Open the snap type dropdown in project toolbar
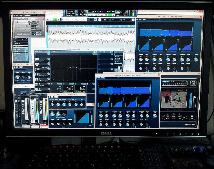This screenshot has width=214, height=169. click(114, 20)
